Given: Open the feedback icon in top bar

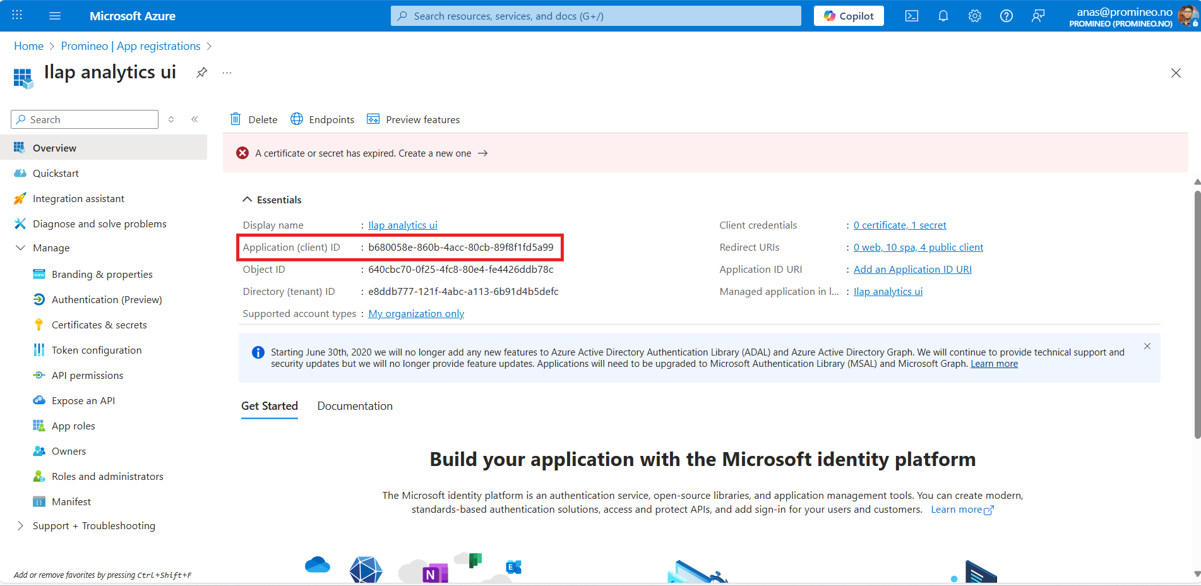Looking at the screenshot, I should pyautogui.click(x=1038, y=16).
